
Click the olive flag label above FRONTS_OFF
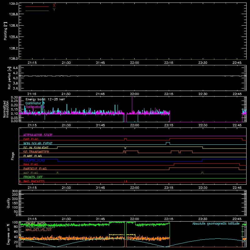pos(31,173)
